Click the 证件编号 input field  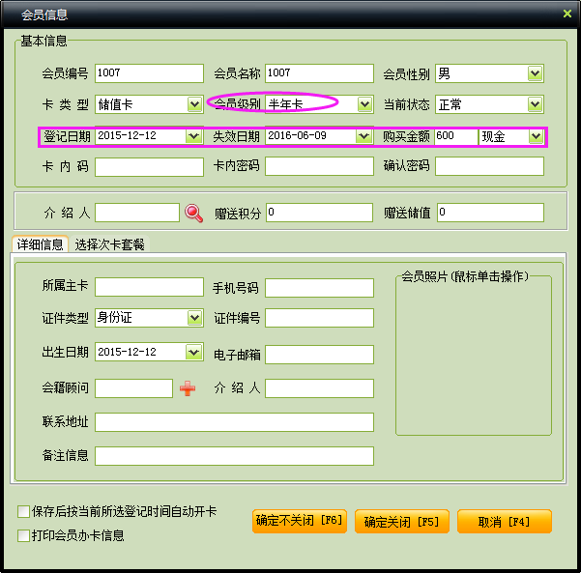click(319, 318)
